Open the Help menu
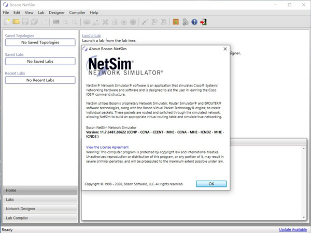 (94, 12)
